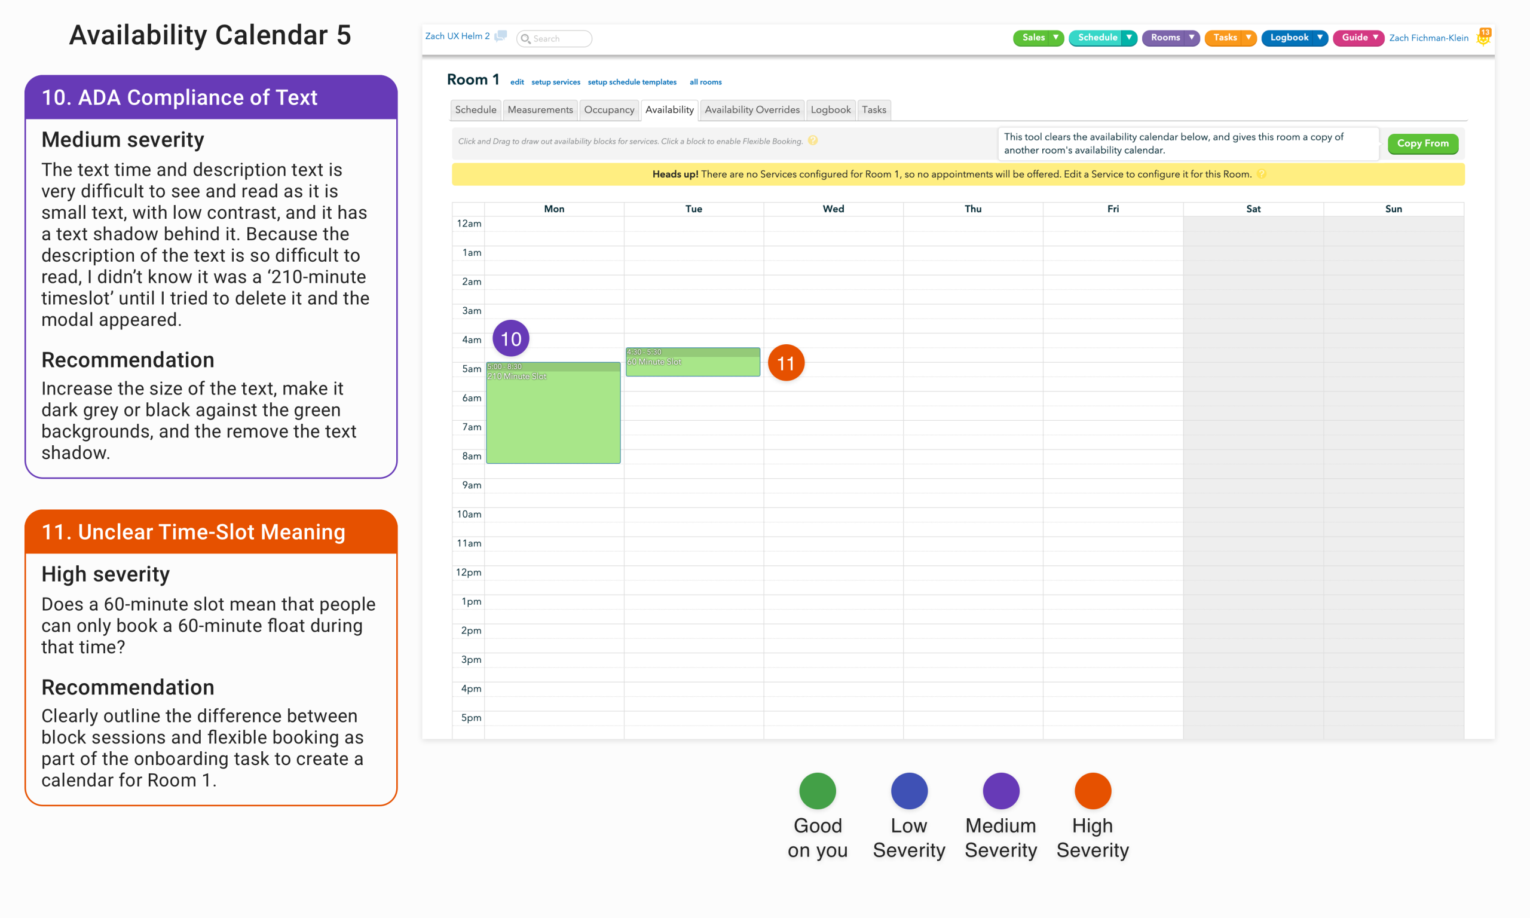This screenshot has height=918, width=1530.
Task: Click the magnifier icon in the search box
Action: click(x=525, y=39)
